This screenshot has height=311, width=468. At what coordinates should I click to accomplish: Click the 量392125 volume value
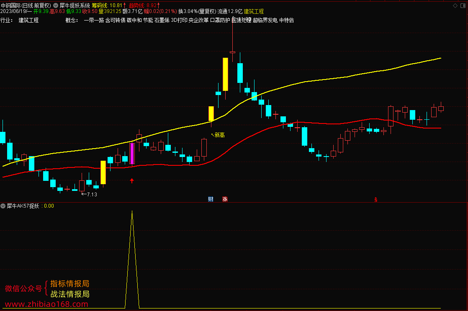(110, 11)
